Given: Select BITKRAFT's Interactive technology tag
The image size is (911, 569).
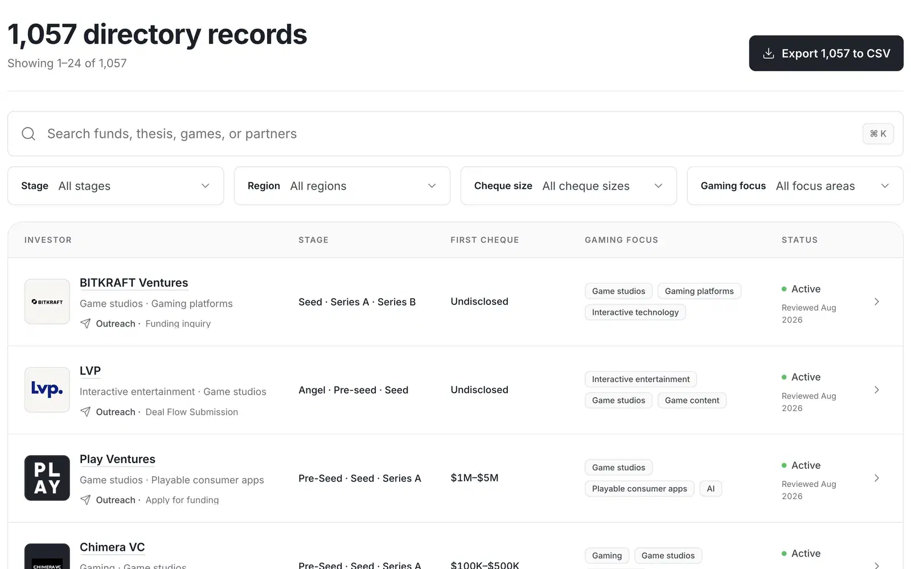Looking at the screenshot, I should tap(635, 312).
